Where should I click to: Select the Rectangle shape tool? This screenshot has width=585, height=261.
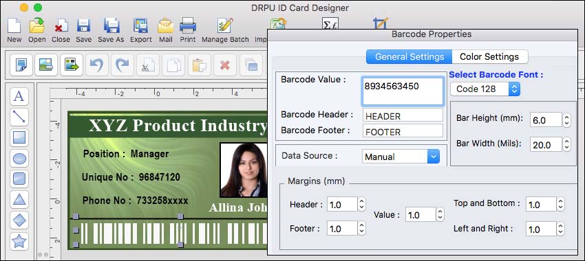(19, 138)
